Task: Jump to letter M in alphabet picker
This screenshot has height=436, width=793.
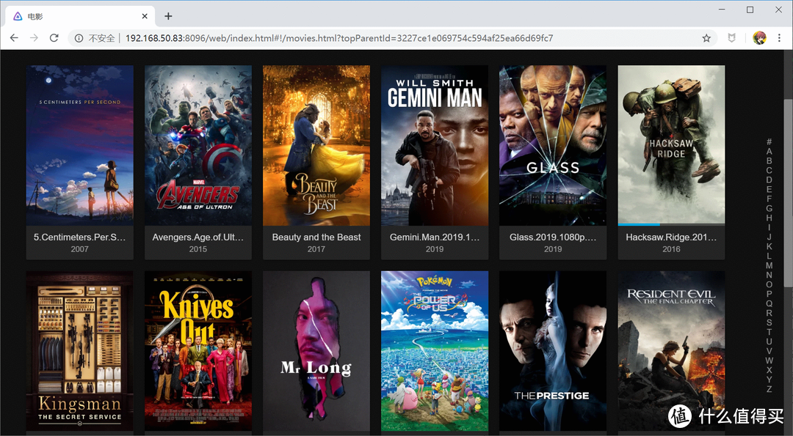Action: [770, 265]
